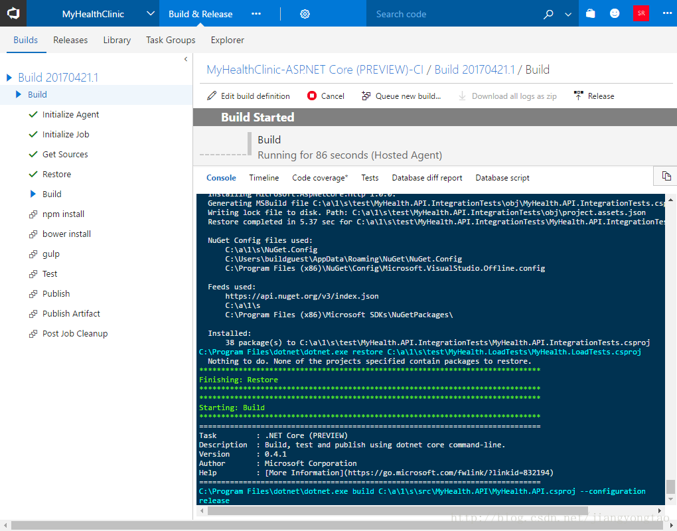The height and width of the screenshot is (531, 677).
Task: Open the Tests tab
Action: click(x=370, y=178)
